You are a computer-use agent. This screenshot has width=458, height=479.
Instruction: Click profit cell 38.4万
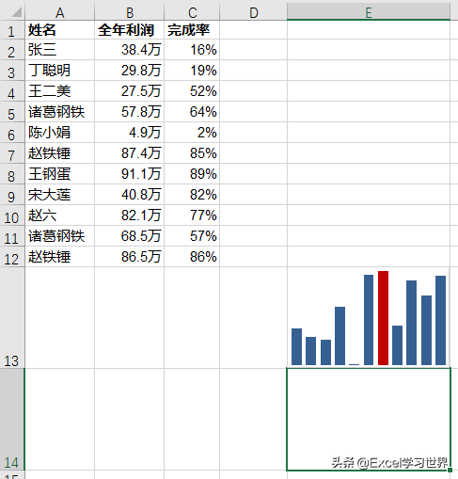pyautogui.click(x=129, y=50)
